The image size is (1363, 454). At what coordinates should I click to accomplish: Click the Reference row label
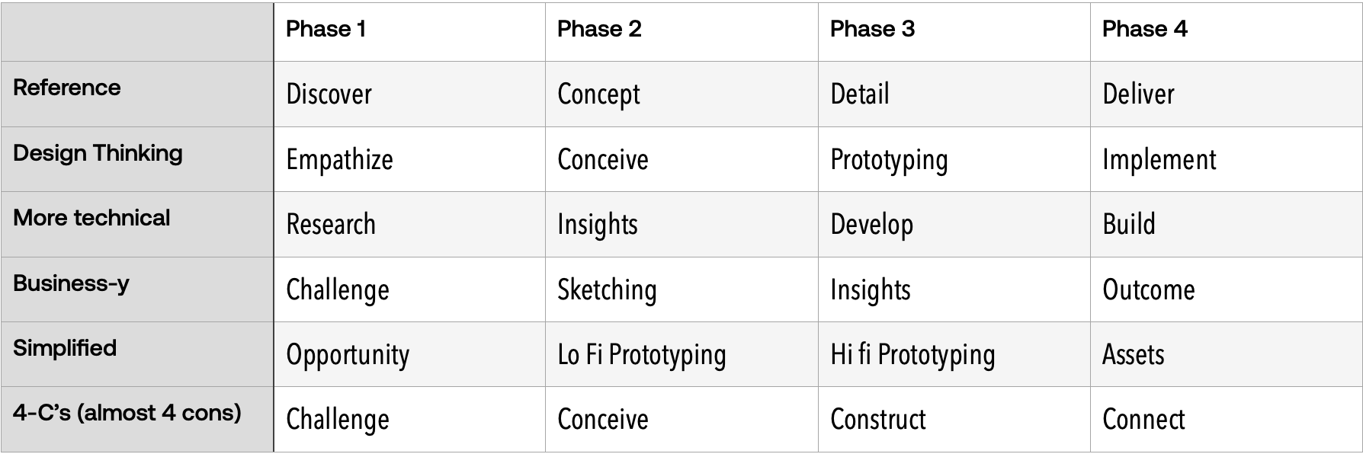point(67,88)
